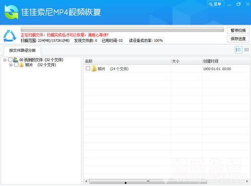Click the 扫描范围 224(MB)/157261(MB) status text
Screen dimensions: 251x186
pyautogui.click(x=45, y=41)
